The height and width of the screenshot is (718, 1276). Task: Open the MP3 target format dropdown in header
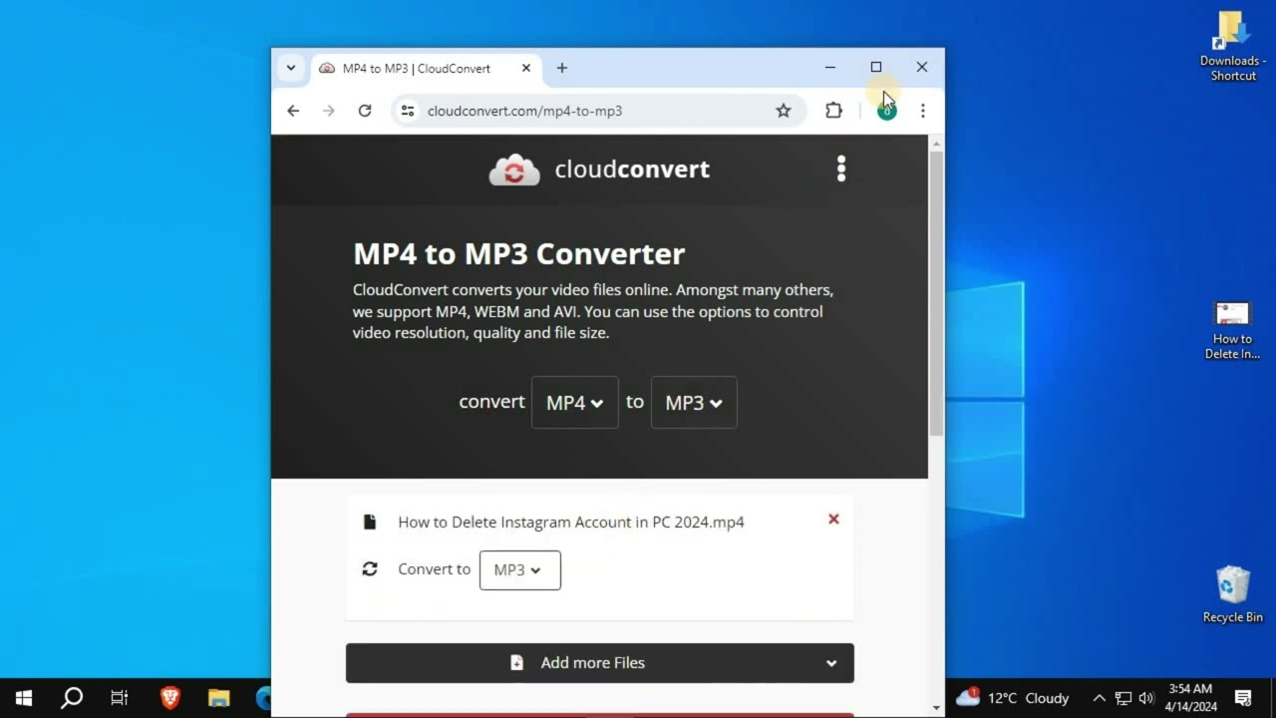click(x=694, y=402)
